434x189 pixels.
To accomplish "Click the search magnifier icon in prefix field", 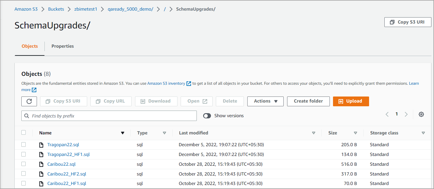I will 27,116.
